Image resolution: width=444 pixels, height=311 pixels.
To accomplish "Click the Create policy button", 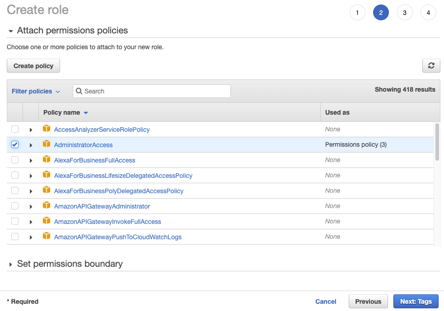I will click(33, 65).
